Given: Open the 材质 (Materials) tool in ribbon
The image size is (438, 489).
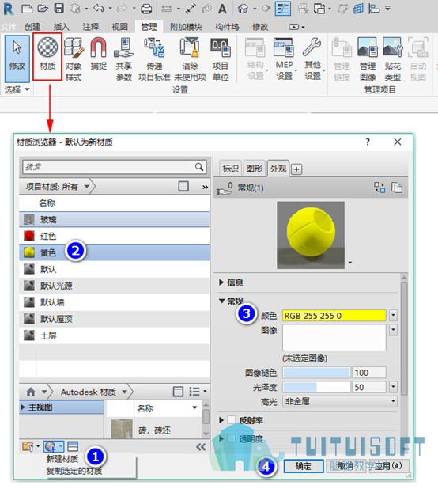Looking at the screenshot, I should (x=47, y=55).
